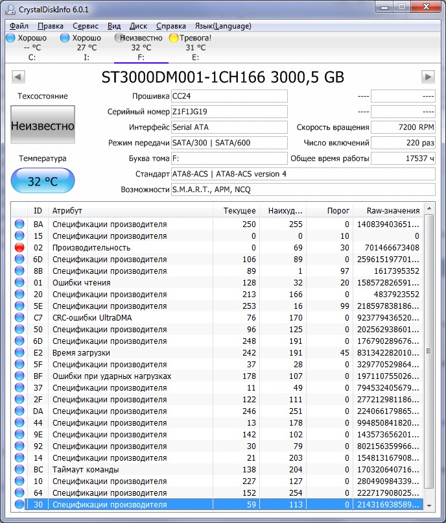The image size is (446, 523).
Task: Click the blue status icon of attribute 44
Action: click(x=19, y=422)
